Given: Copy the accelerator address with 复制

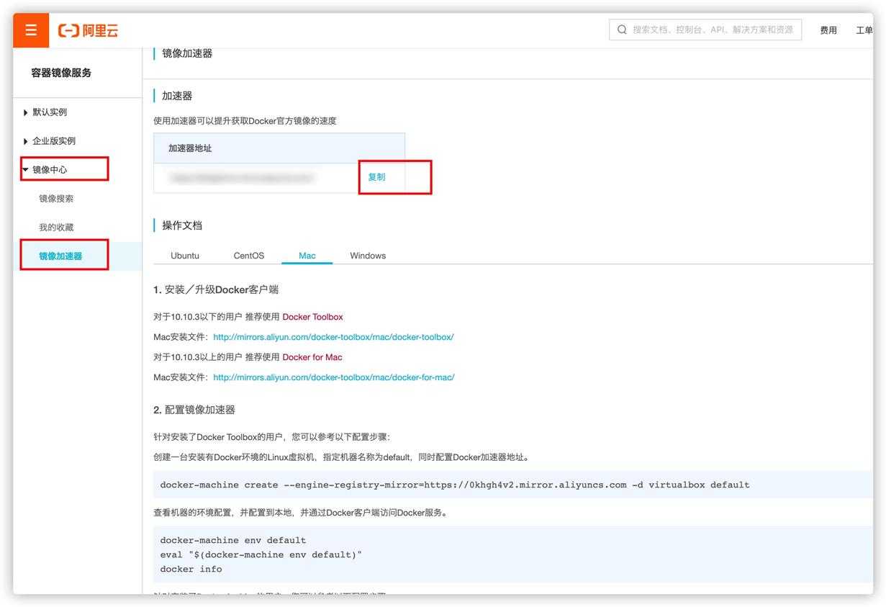Looking at the screenshot, I should (x=376, y=177).
